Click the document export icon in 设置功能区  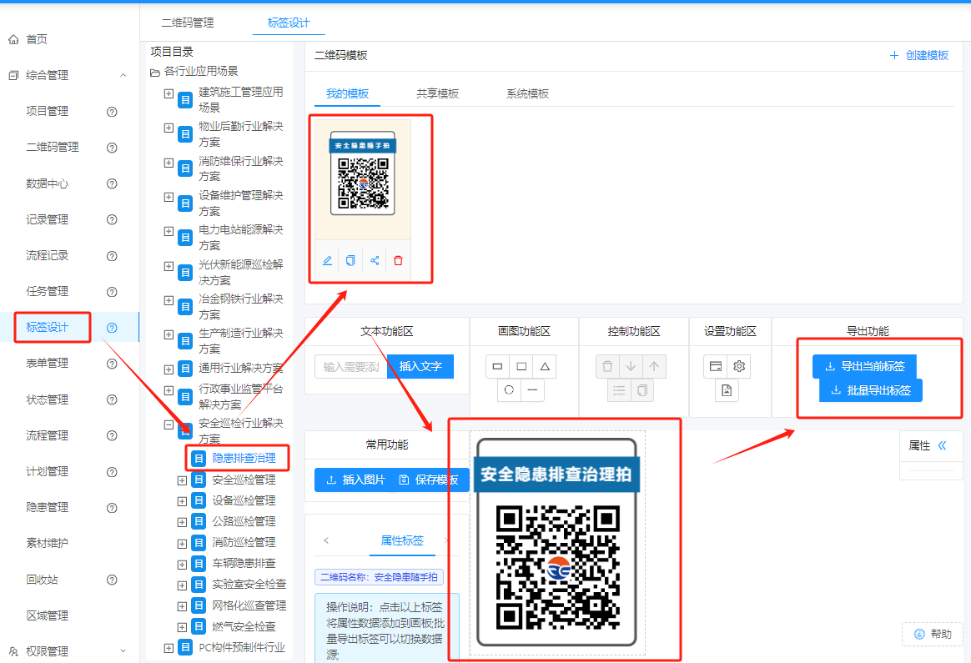(x=727, y=390)
